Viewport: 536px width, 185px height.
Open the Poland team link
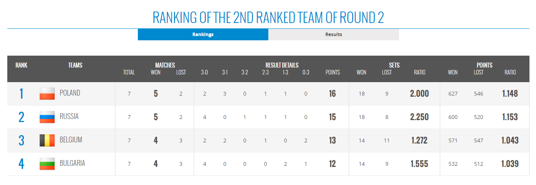click(x=70, y=93)
